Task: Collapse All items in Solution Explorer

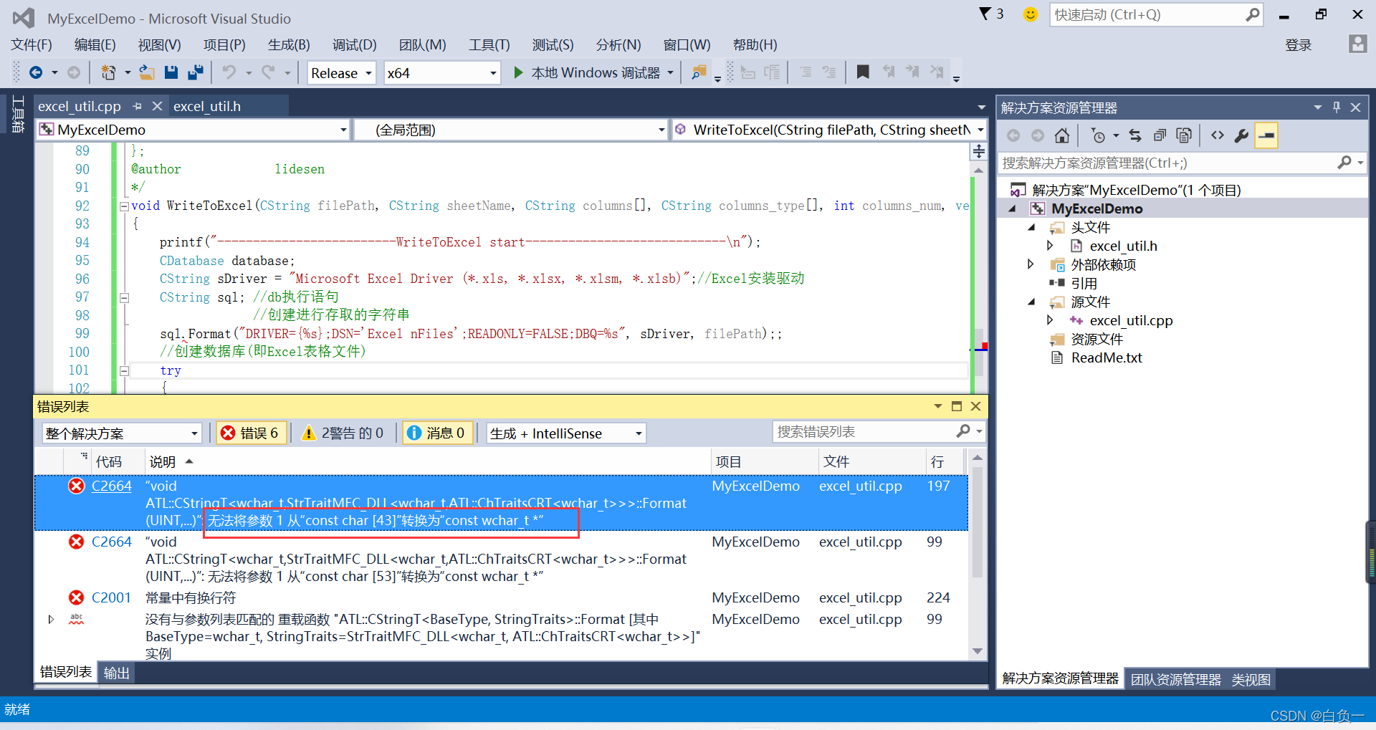Action: [1160, 135]
